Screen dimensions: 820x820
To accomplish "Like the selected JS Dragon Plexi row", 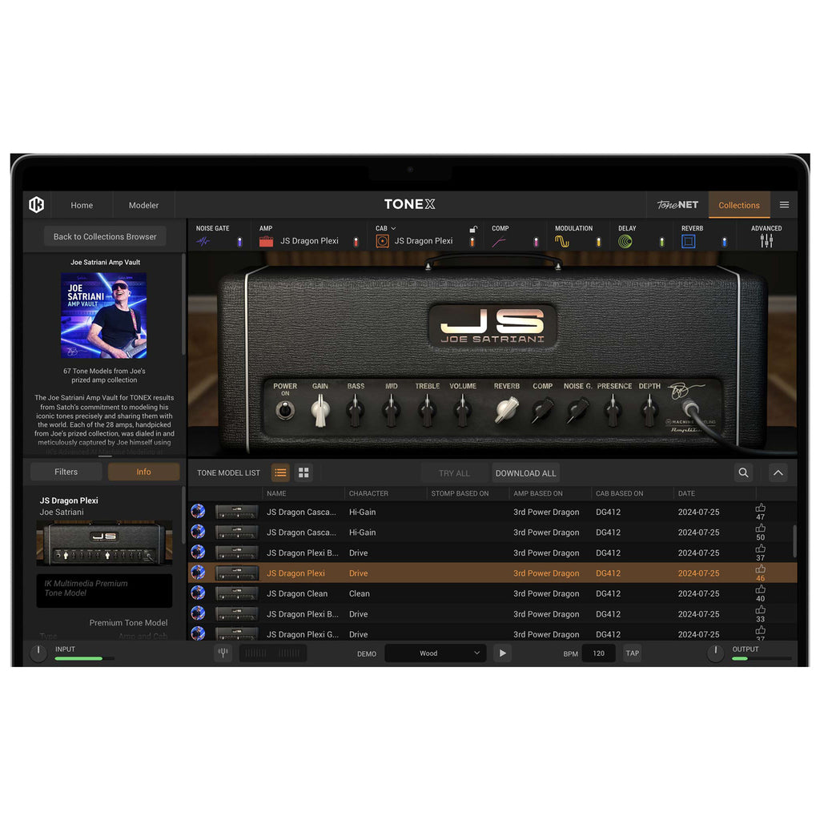I will tap(761, 569).
